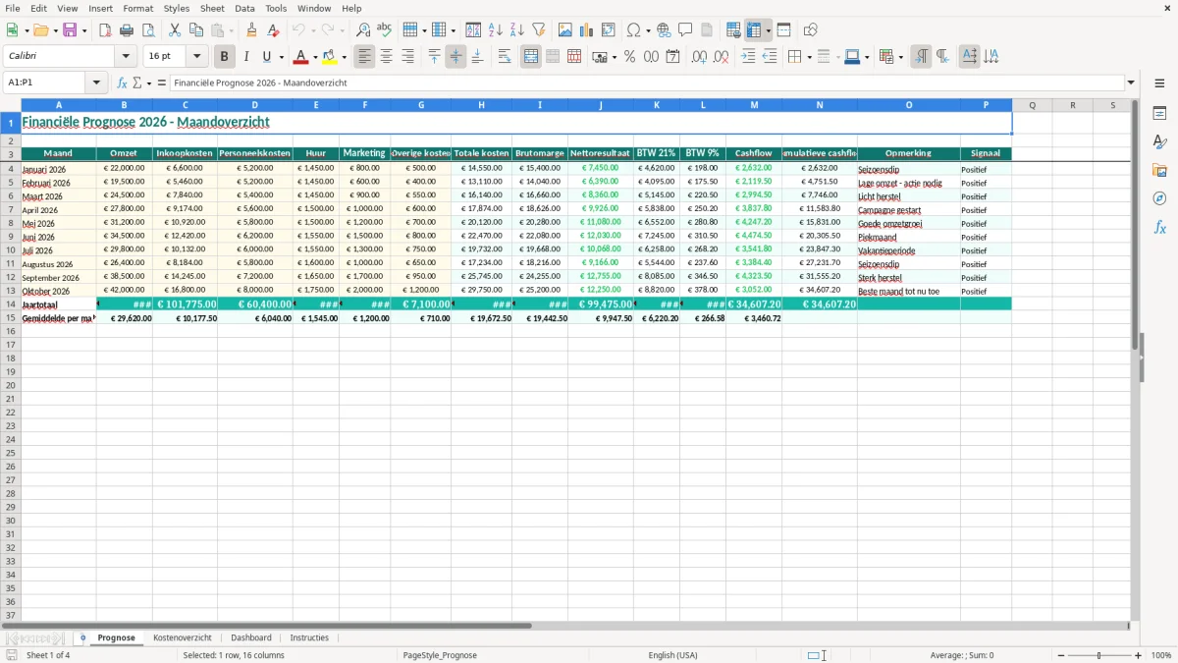The height and width of the screenshot is (663, 1178).
Task: Toggle AutoFilter funnel icon
Action: click(x=538, y=30)
